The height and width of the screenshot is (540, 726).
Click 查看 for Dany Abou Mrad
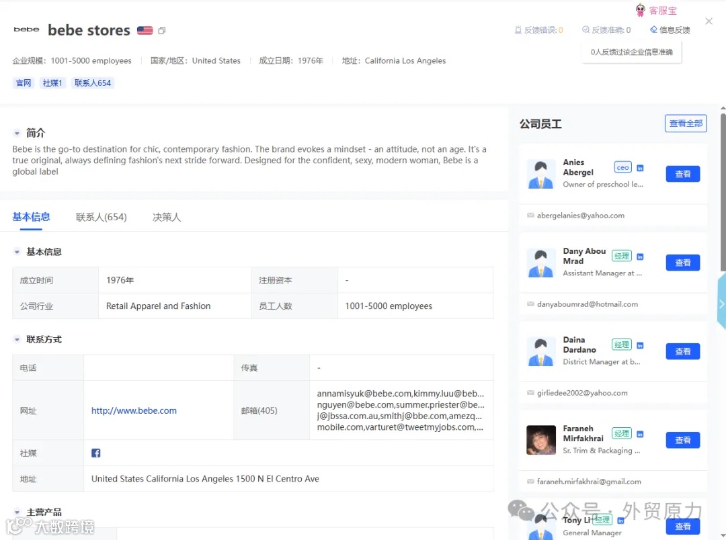click(x=683, y=263)
